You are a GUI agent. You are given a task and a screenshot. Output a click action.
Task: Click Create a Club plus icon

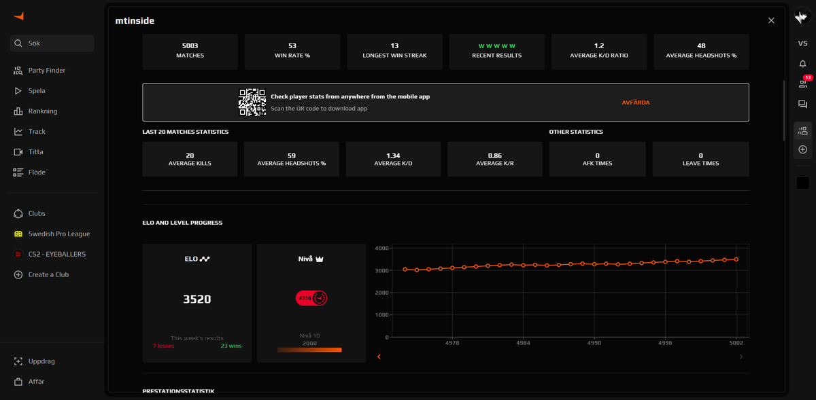tap(18, 274)
